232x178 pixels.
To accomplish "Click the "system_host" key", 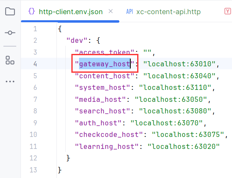I will pyautogui.click(x=103, y=87).
